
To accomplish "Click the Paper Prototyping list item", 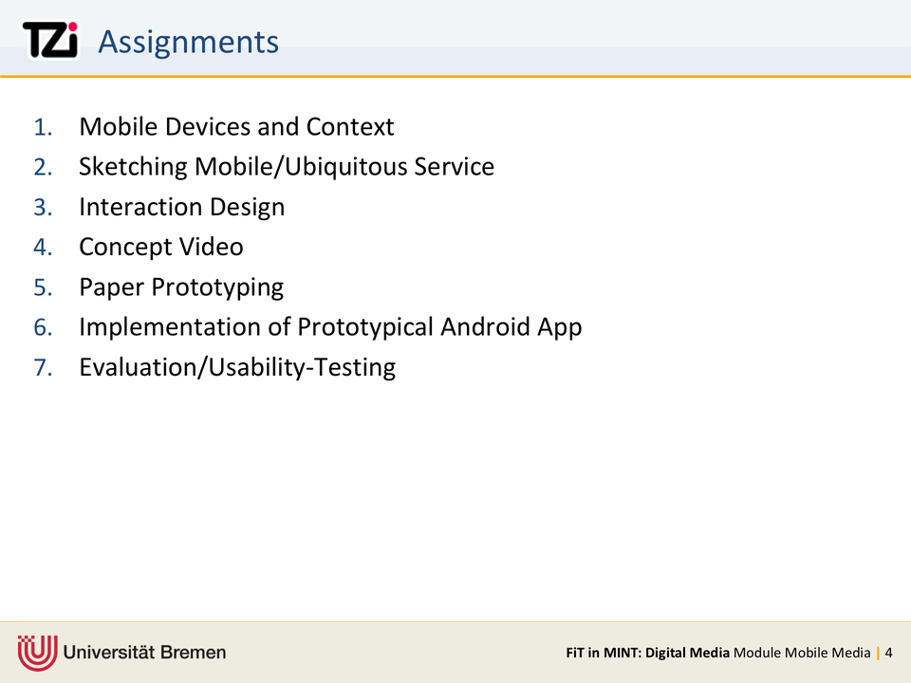I will tap(180, 286).
